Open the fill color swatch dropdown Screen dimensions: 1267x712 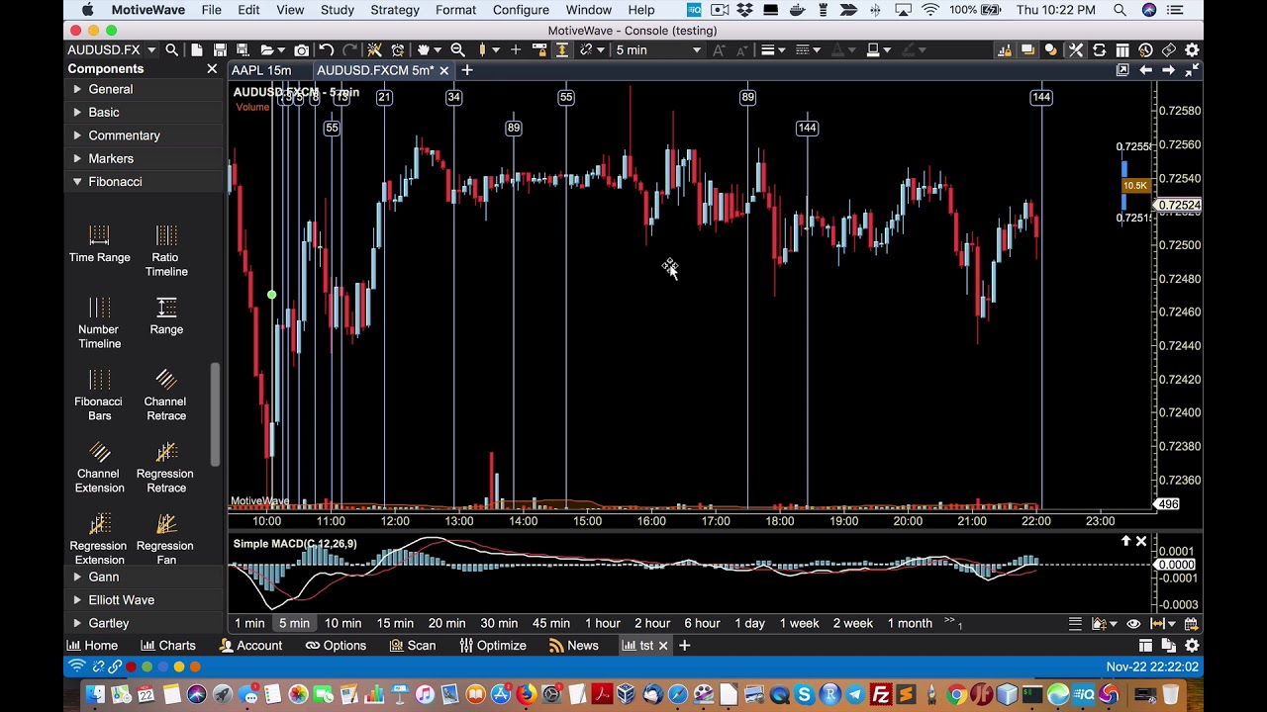[x=878, y=49]
